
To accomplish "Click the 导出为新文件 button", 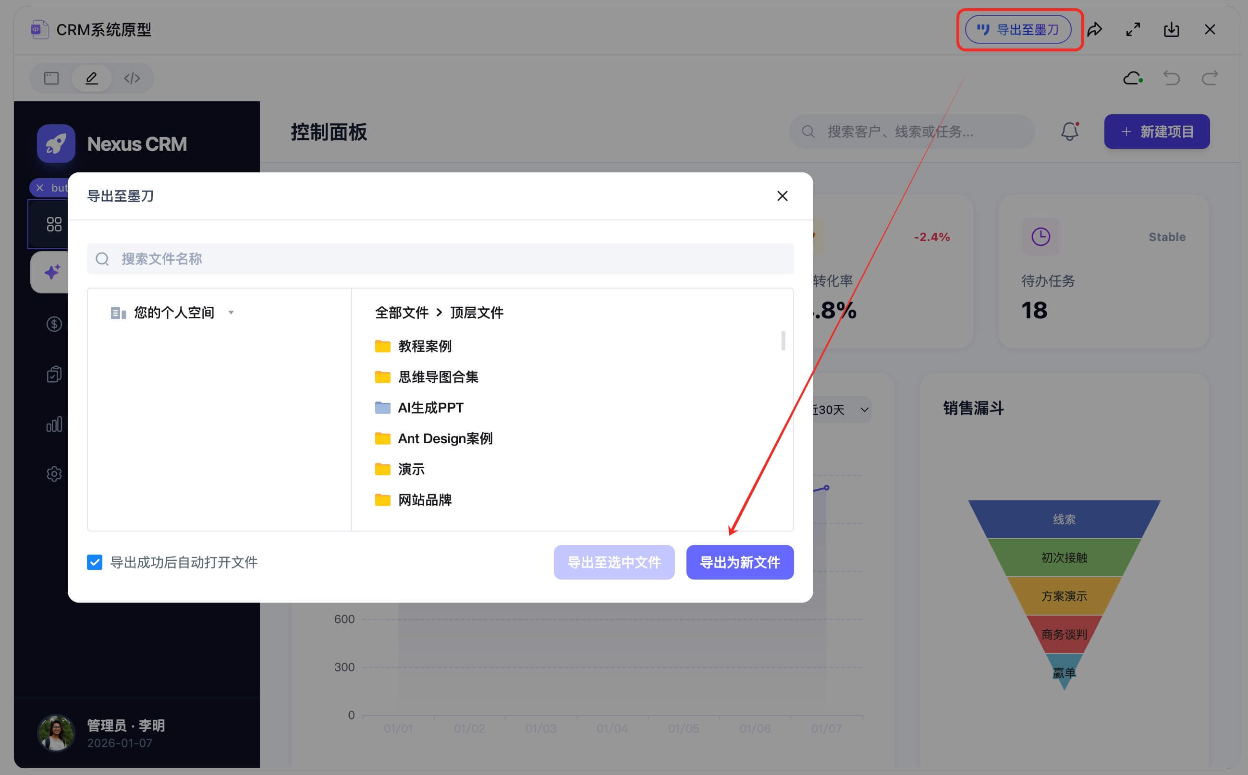I will click(x=740, y=562).
